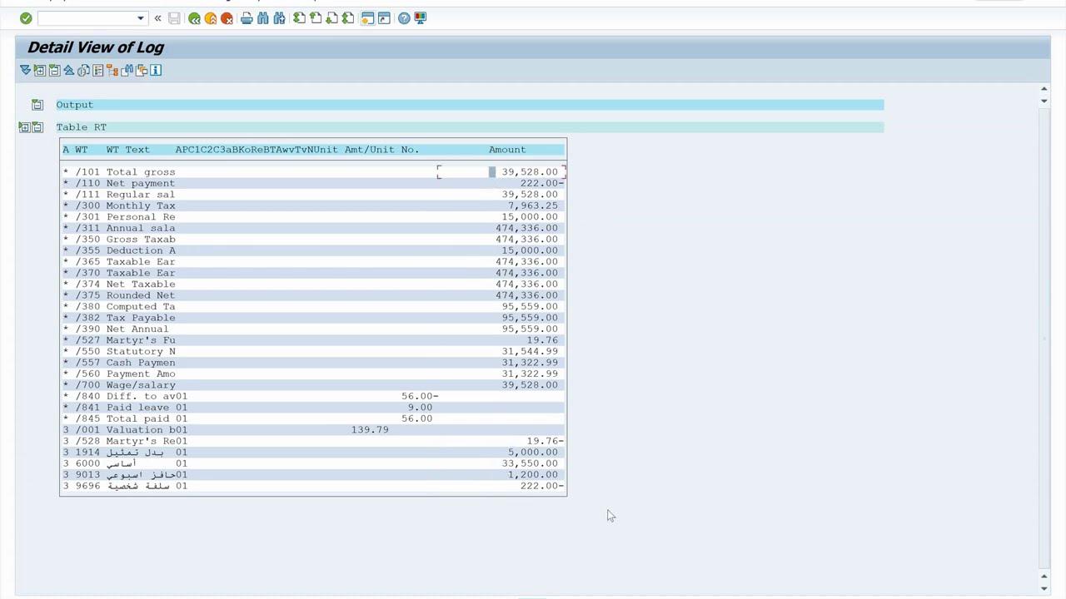The height and width of the screenshot is (599, 1066).
Task: Click the orange Exit icon
Action: tap(211, 18)
